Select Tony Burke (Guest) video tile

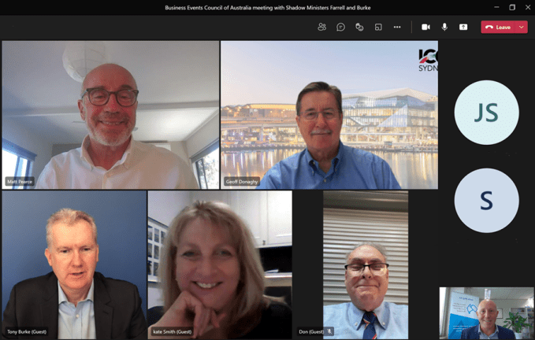click(x=74, y=264)
